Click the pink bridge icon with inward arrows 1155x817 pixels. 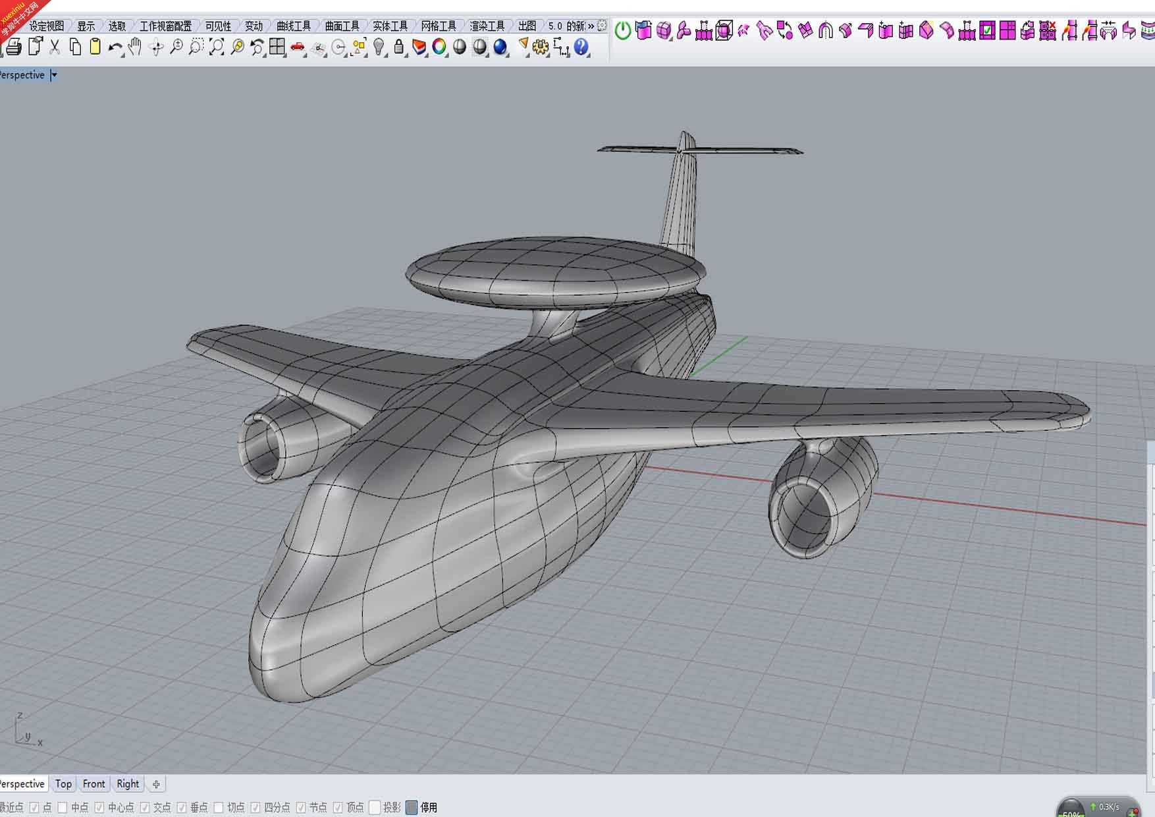point(1109,30)
